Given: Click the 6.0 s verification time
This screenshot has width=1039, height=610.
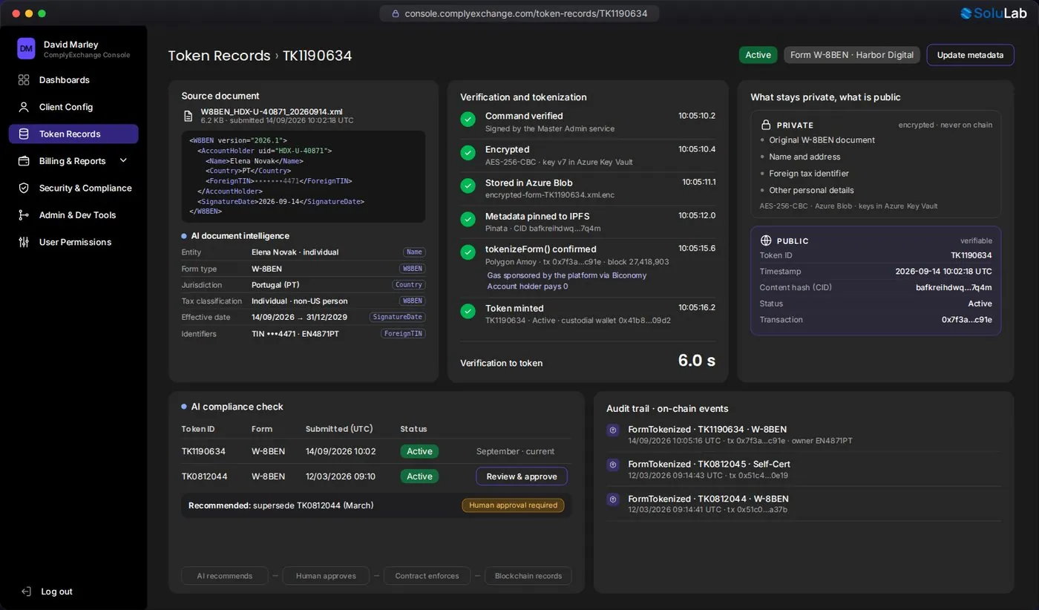Looking at the screenshot, I should [x=696, y=361].
